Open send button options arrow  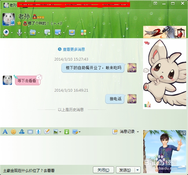click(138, 170)
